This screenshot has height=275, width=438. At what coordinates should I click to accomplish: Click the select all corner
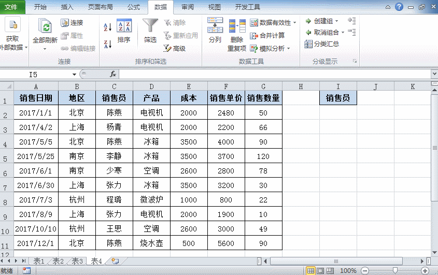[x=7, y=86]
